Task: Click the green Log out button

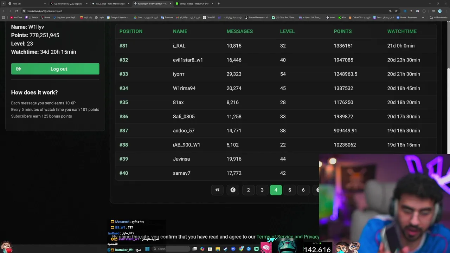Action: 55,69
